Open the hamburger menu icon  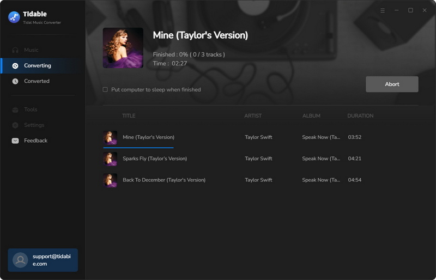click(x=383, y=10)
